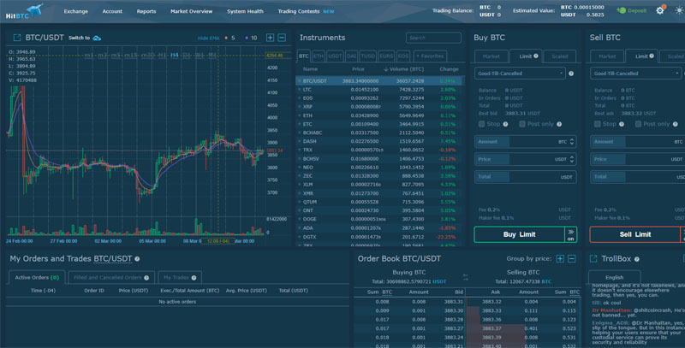
Task: Click the HitBTC logo
Action: click(25, 11)
